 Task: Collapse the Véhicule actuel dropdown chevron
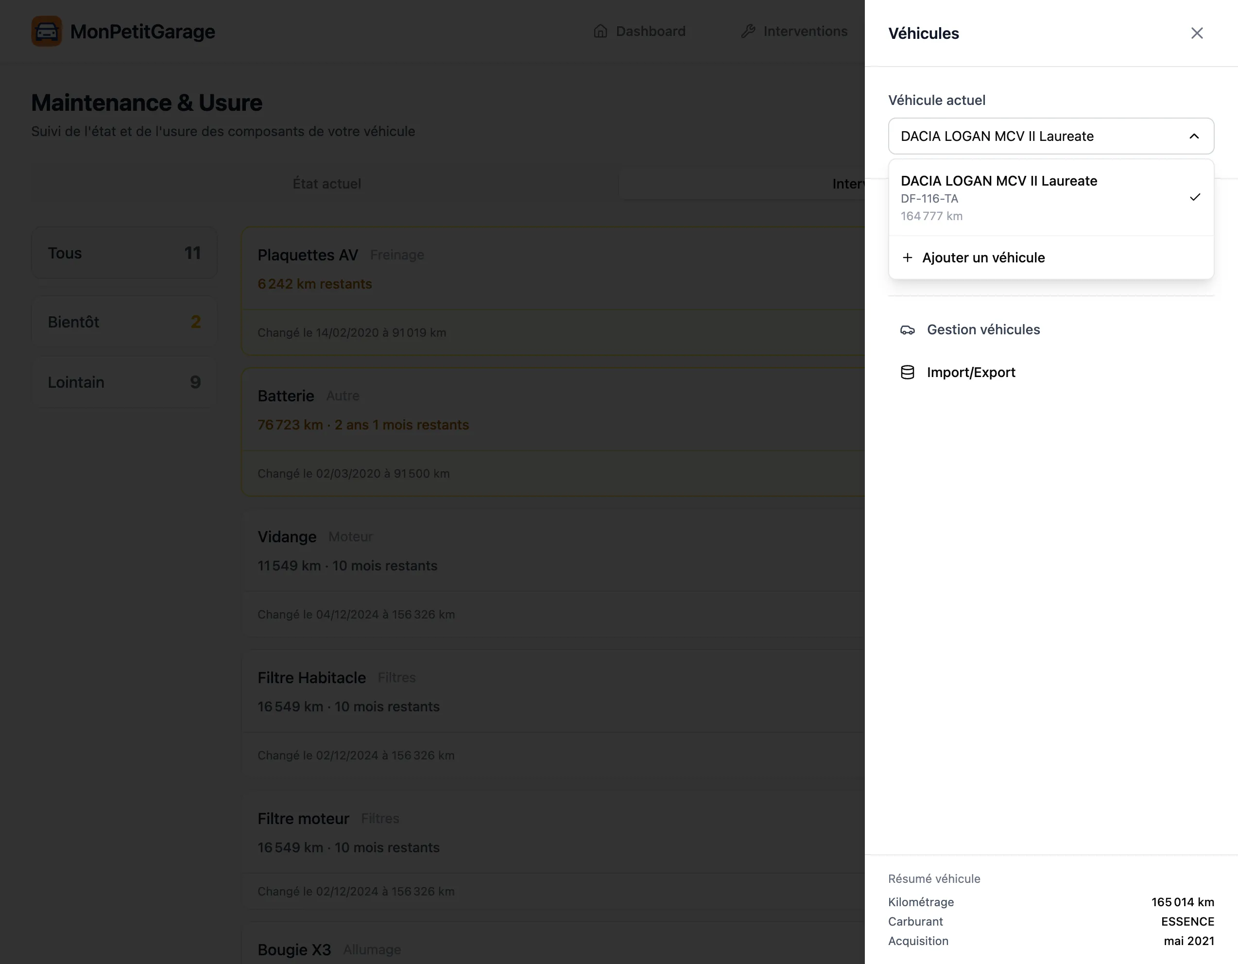pyautogui.click(x=1194, y=137)
